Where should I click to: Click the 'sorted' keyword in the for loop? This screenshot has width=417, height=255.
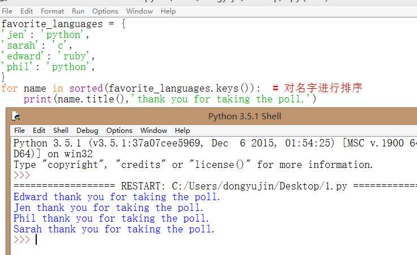pos(86,88)
